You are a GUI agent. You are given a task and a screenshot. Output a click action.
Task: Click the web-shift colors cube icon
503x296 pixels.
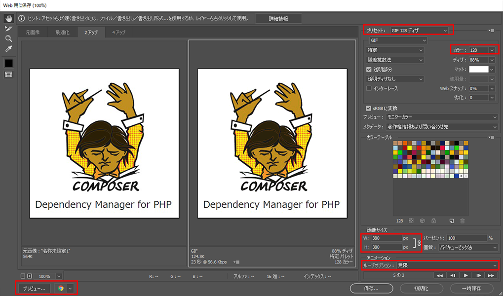pos(422,221)
